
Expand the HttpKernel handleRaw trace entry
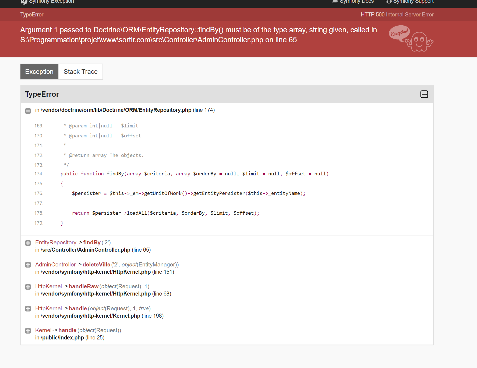28,287
